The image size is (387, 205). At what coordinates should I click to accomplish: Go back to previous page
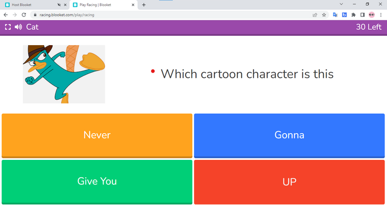(x=6, y=15)
